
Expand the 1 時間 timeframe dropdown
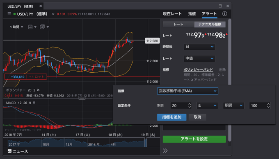pyautogui.click(x=16, y=27)
